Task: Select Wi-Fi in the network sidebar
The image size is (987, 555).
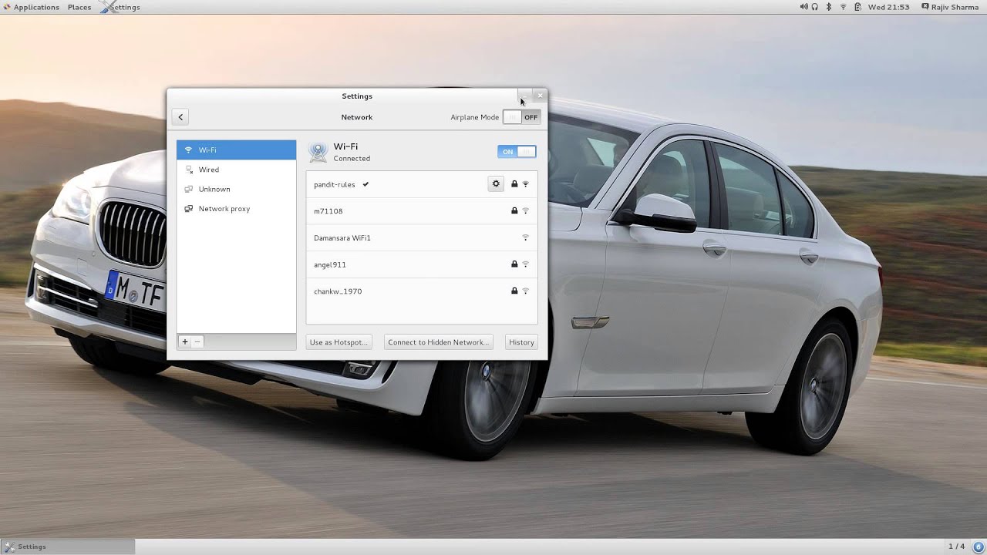Action: pos(236,150)
